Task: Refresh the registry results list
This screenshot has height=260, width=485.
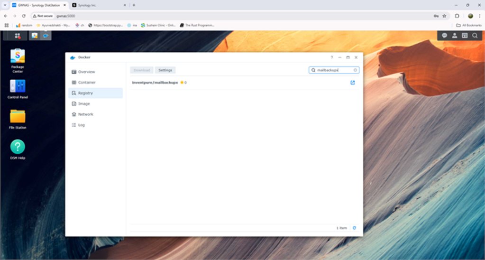Action: tap(354, 228)
